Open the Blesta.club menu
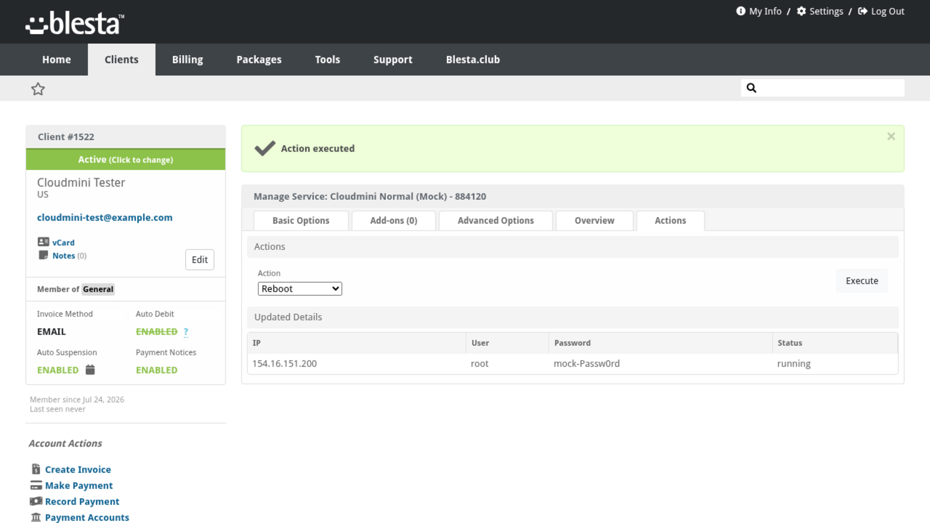The height and width of the screenshot is (523, 930). (473, 60)
